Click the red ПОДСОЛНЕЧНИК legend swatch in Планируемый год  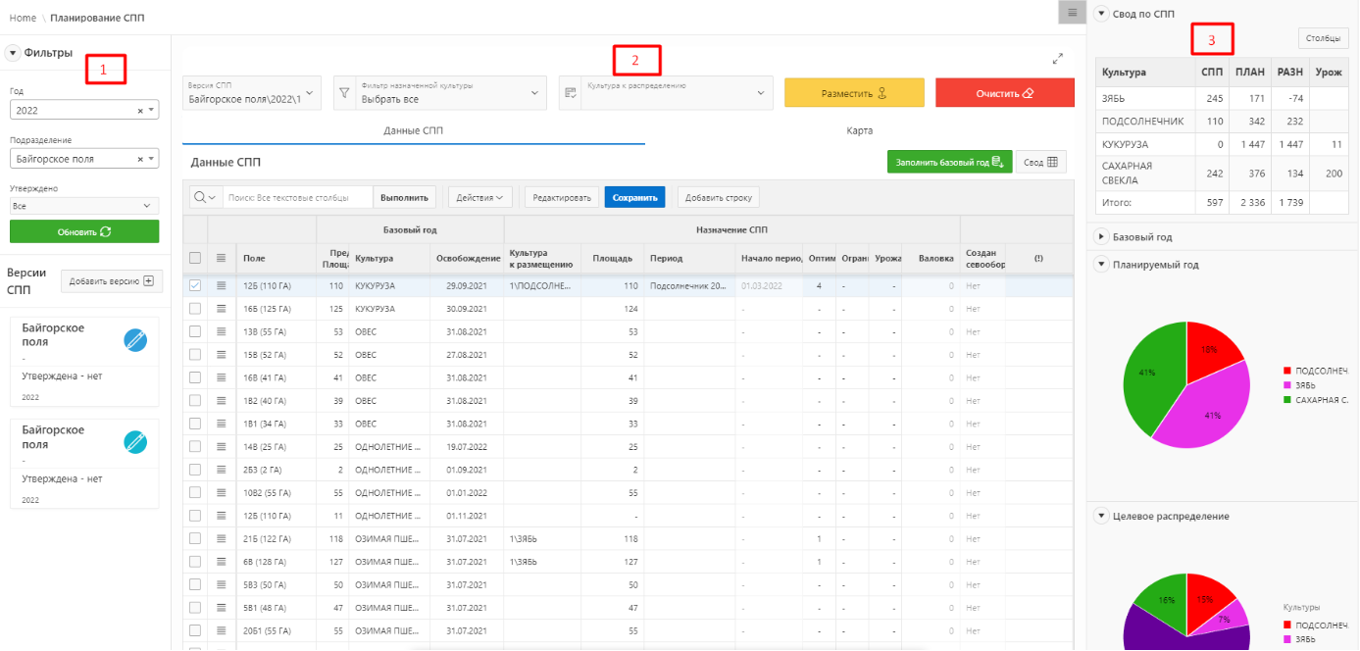click(x=1287, y=372)
